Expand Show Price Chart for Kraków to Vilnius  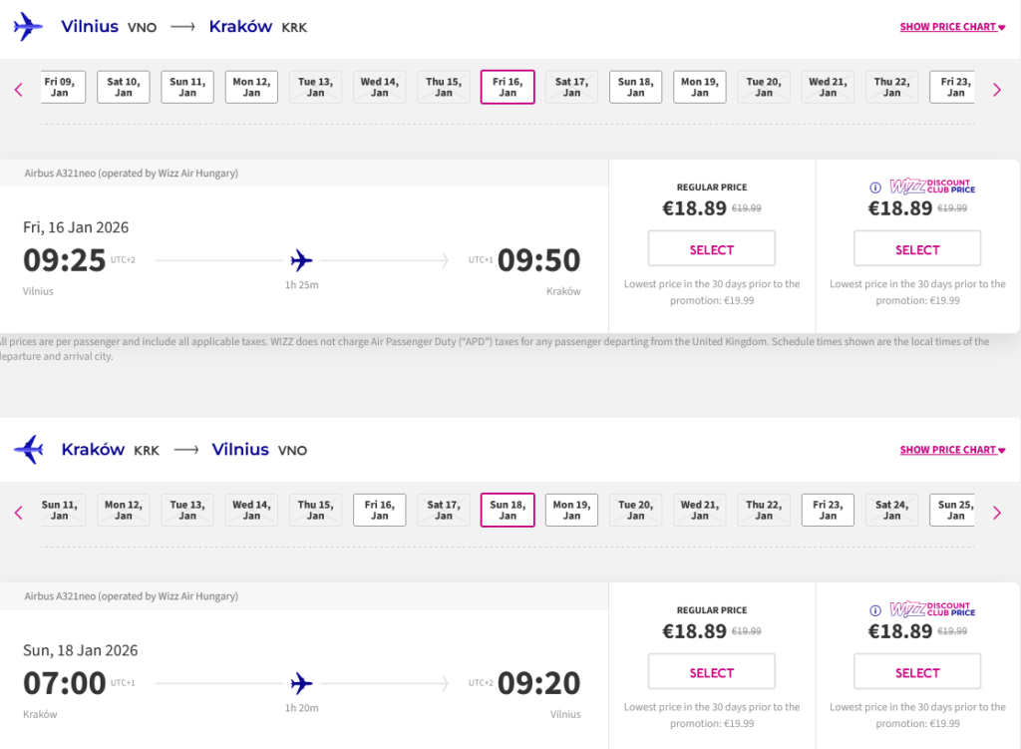click(x=952, y=450)
